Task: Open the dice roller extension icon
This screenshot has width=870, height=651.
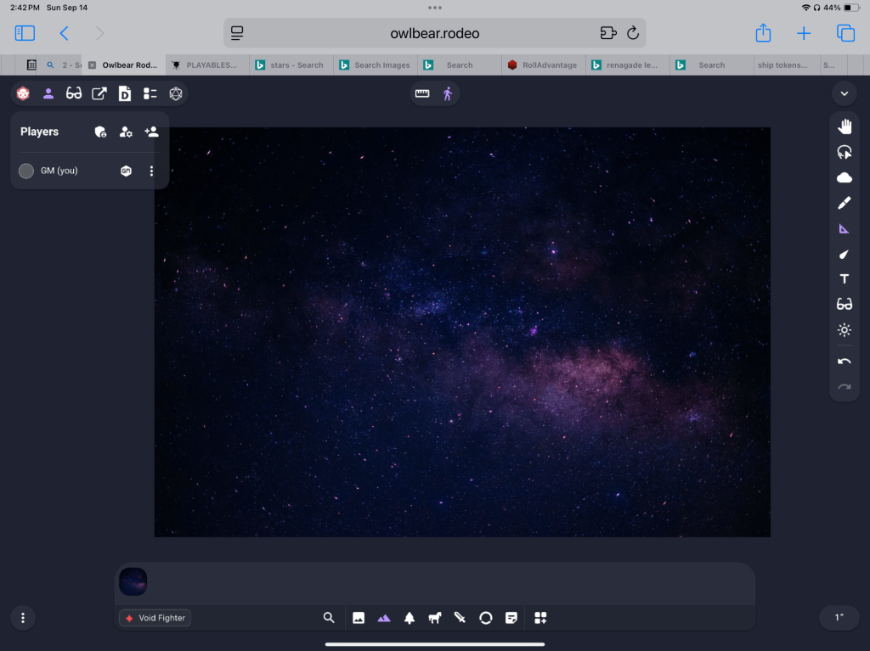Action: (x=176, y=93)
